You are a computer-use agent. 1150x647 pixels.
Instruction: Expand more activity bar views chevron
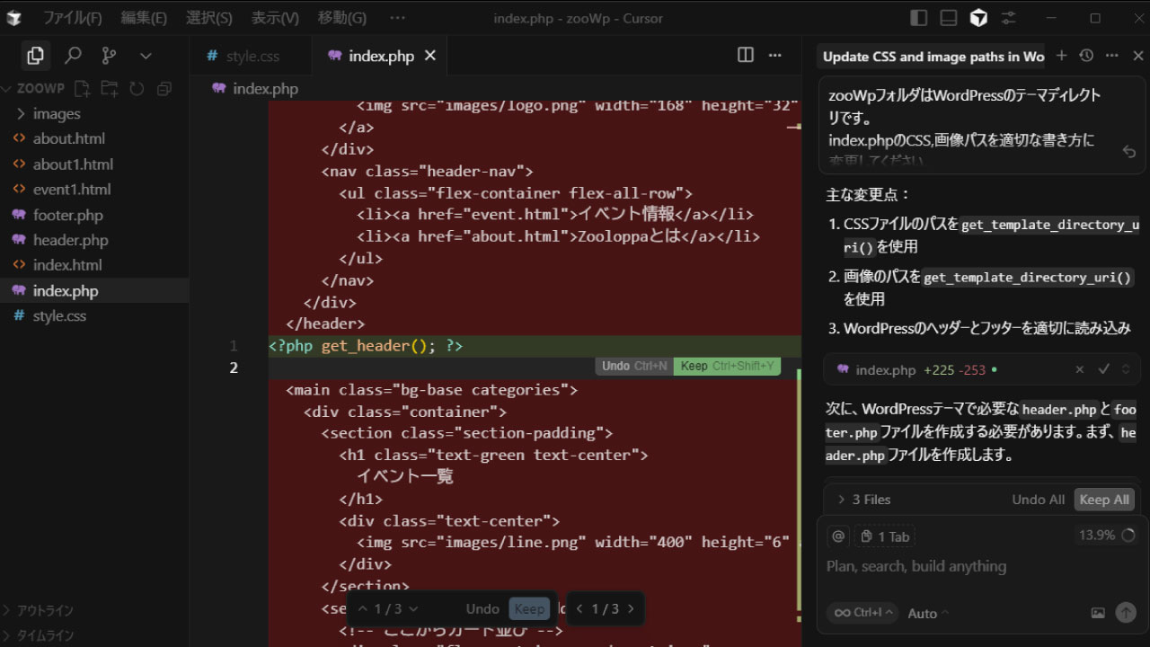146,56
